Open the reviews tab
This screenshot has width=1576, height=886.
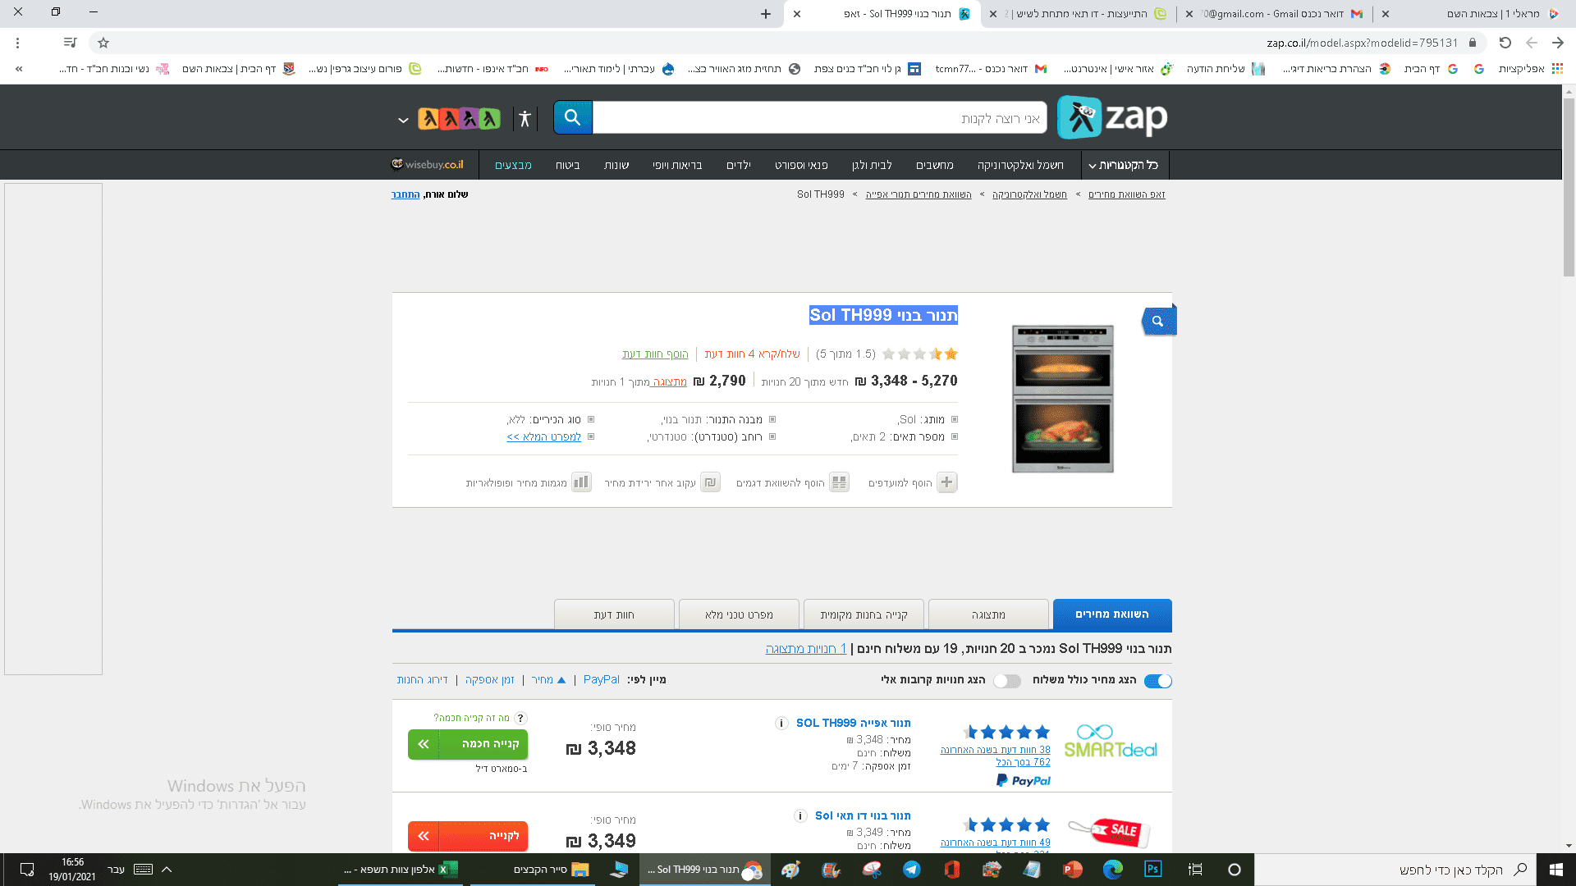[x=614, y=614]
